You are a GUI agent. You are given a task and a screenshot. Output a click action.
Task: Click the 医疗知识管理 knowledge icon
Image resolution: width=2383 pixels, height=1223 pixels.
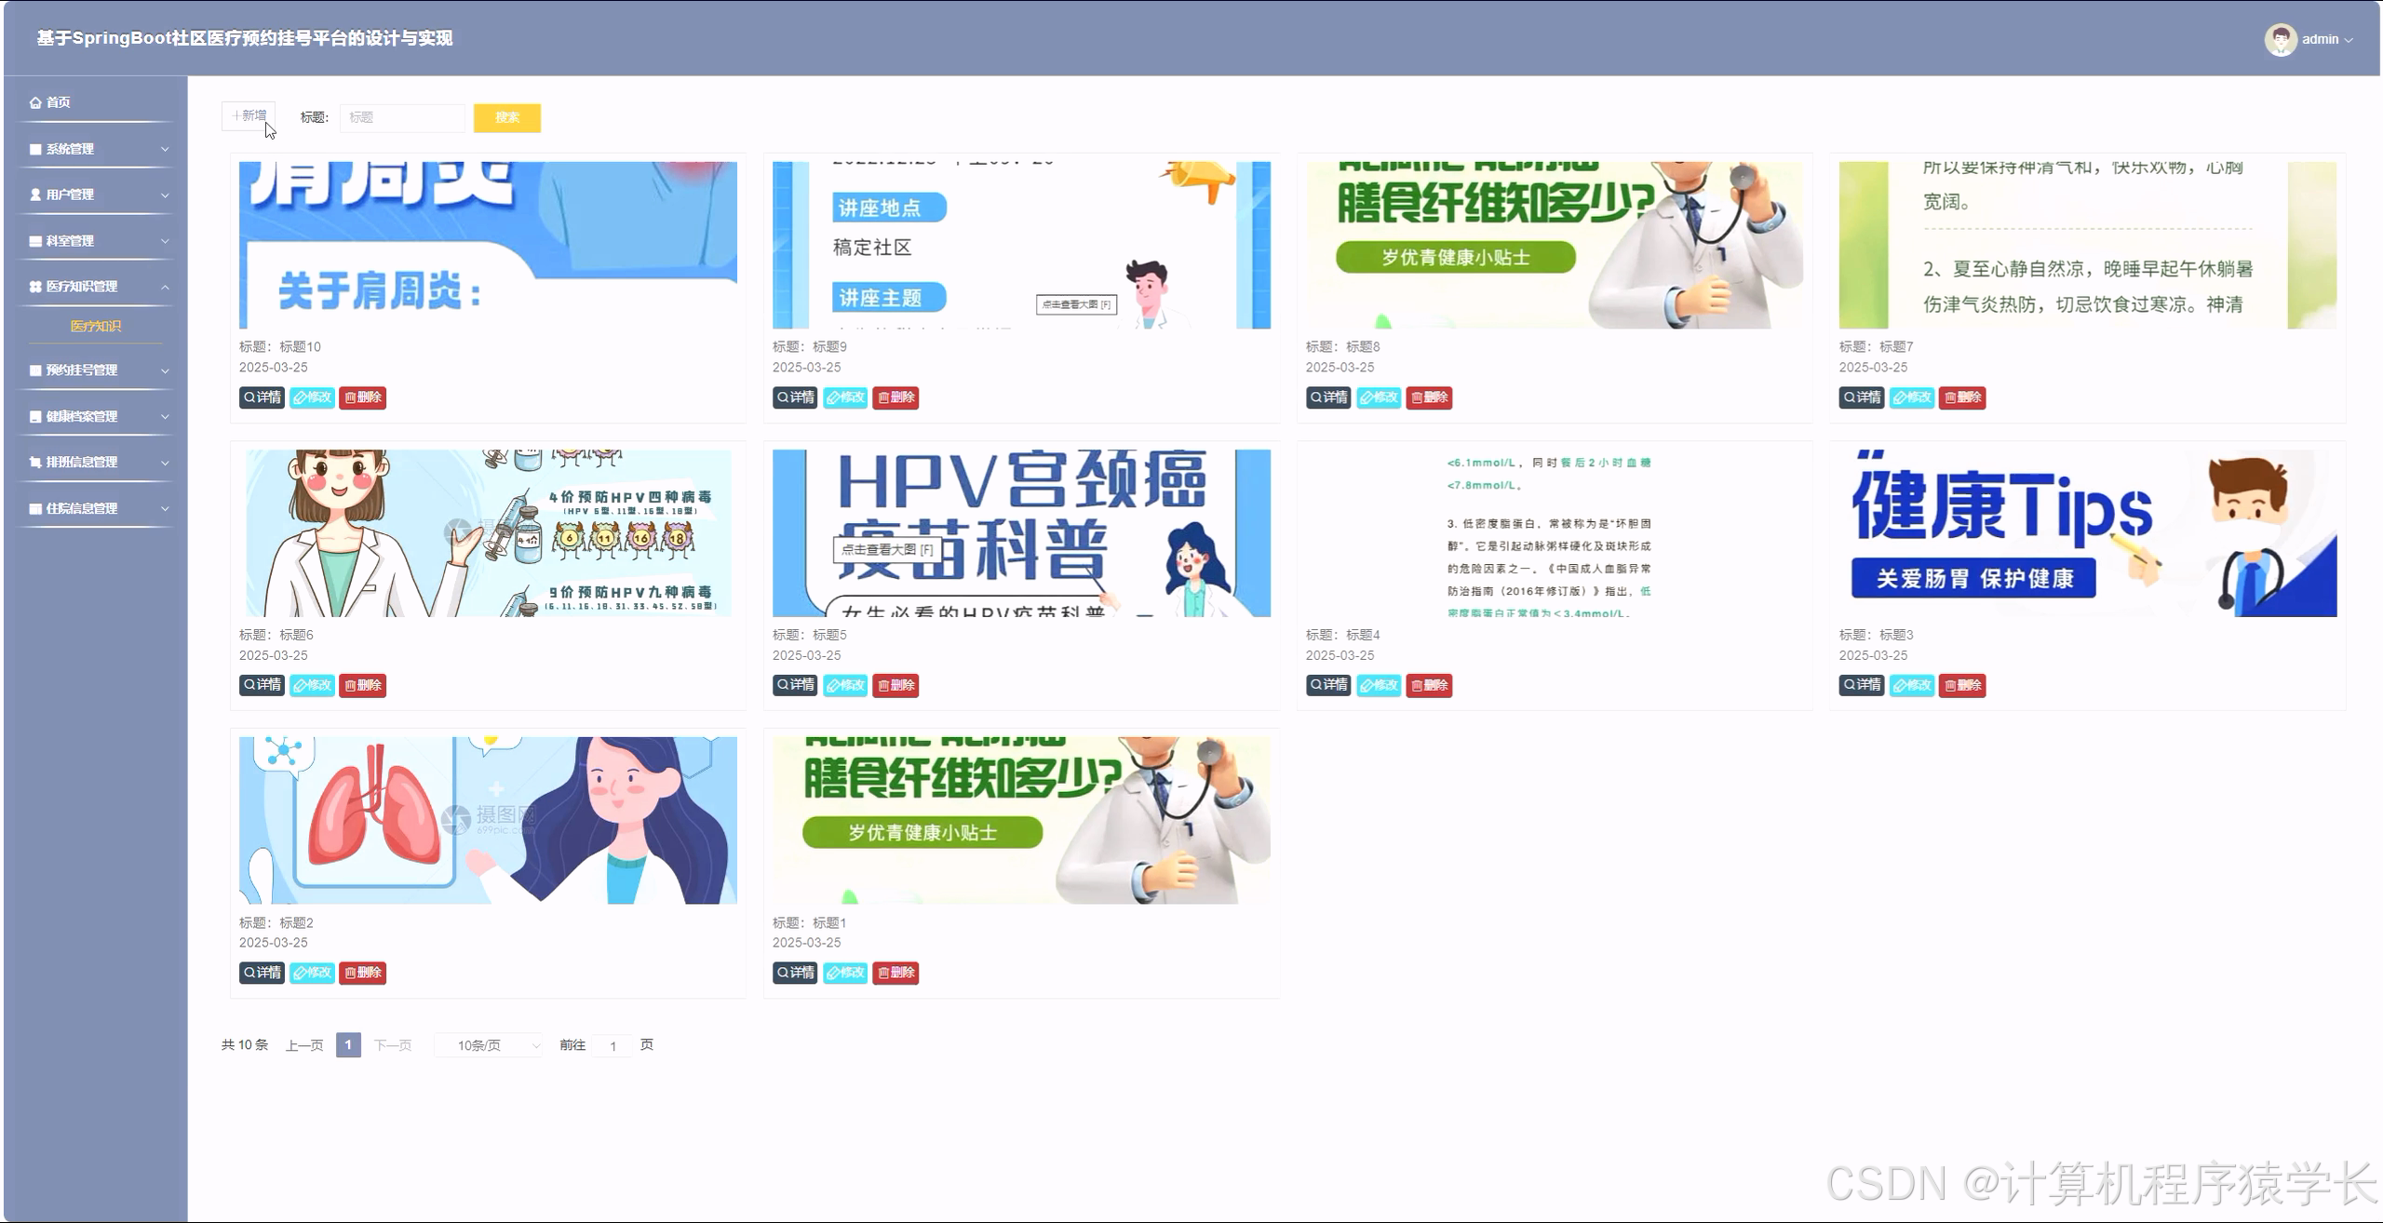click(x=34, y=286)
